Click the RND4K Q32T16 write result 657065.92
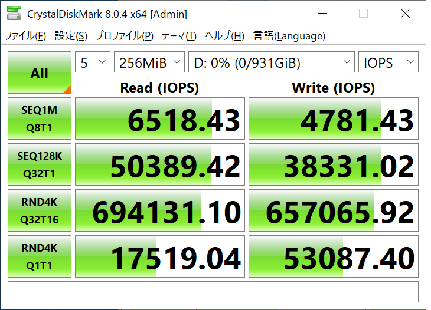Viewport: 431px width, 310px height. coord(334,210)
